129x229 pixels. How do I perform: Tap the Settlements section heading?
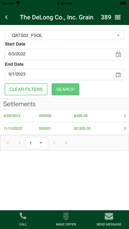point(19,104)
